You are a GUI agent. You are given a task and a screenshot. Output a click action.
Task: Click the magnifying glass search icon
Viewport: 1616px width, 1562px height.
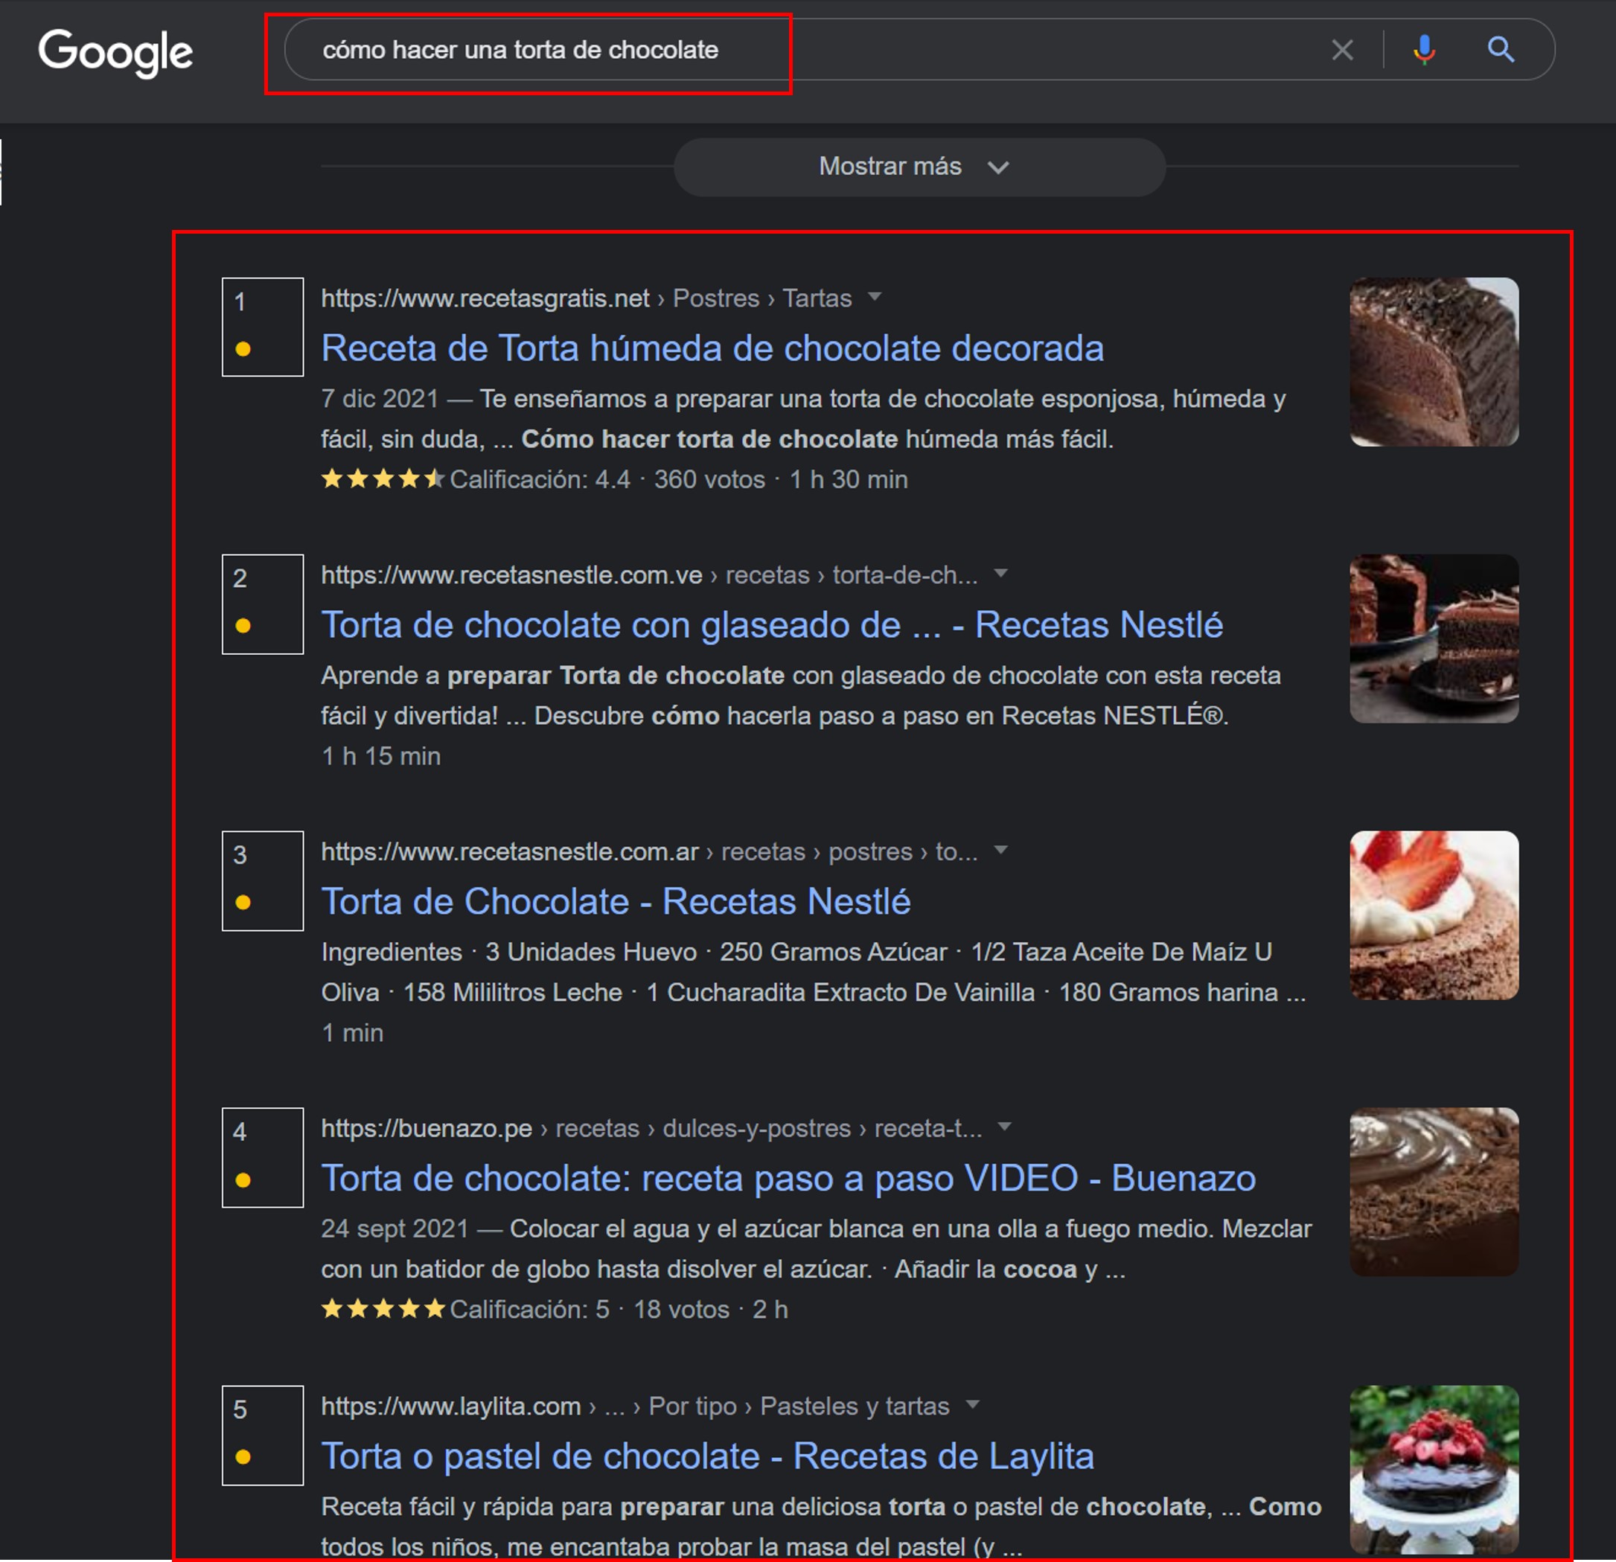pyautogui.click(x=1501, y=49)
